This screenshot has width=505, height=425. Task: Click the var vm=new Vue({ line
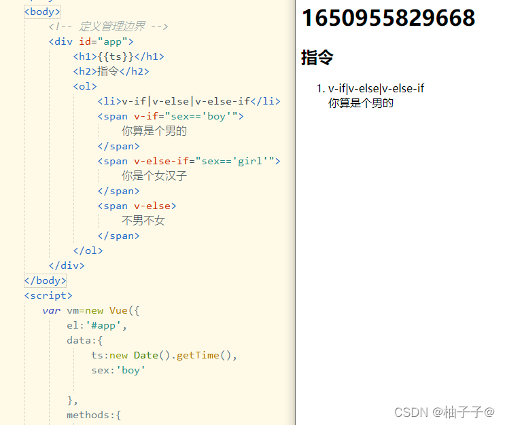(x=91, y=310)
